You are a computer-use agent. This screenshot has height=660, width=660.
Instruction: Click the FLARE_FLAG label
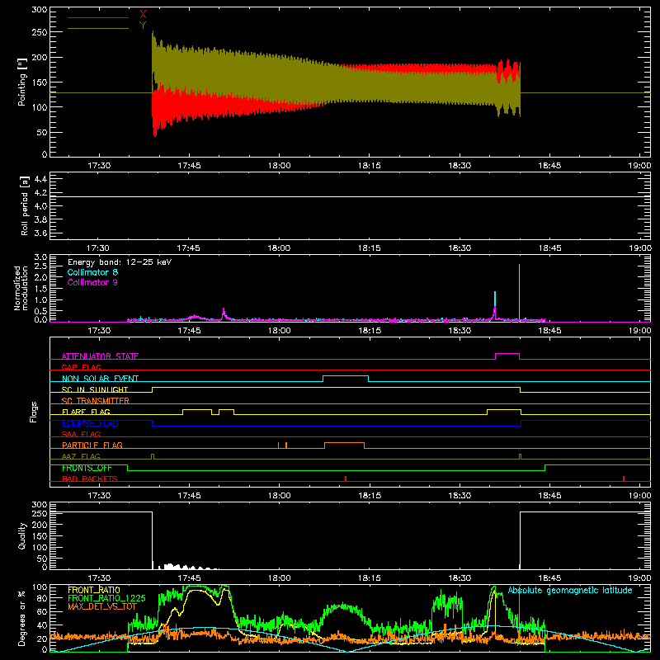[x=86, y=412]
